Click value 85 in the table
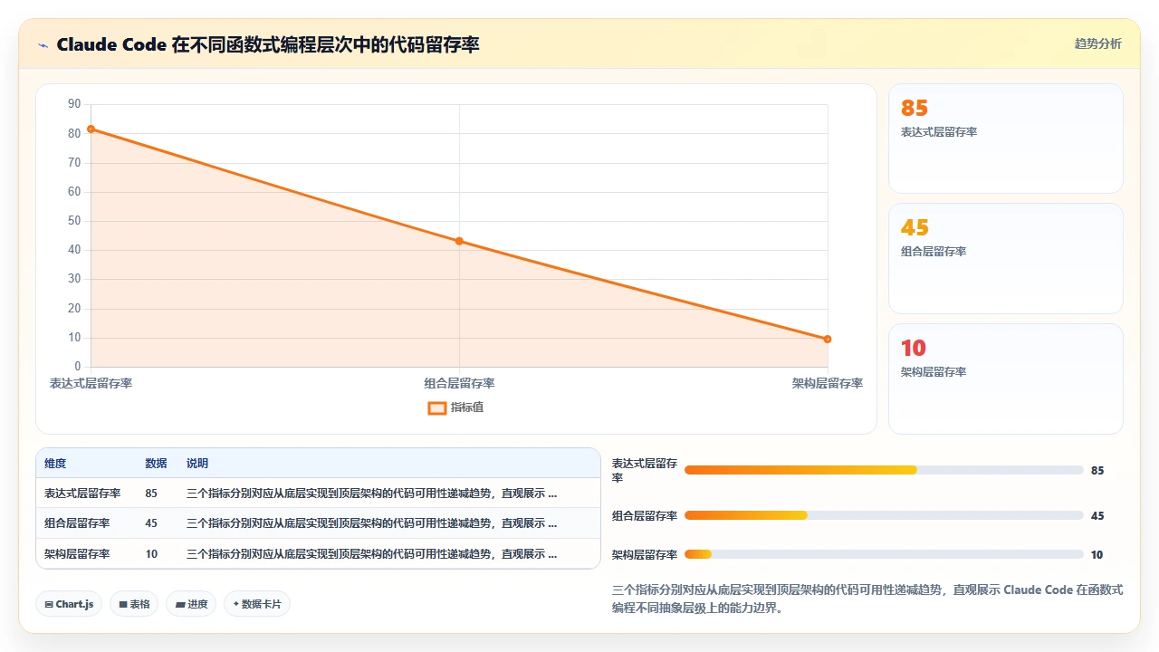The image size is (1159, 652). pos(151,494)
